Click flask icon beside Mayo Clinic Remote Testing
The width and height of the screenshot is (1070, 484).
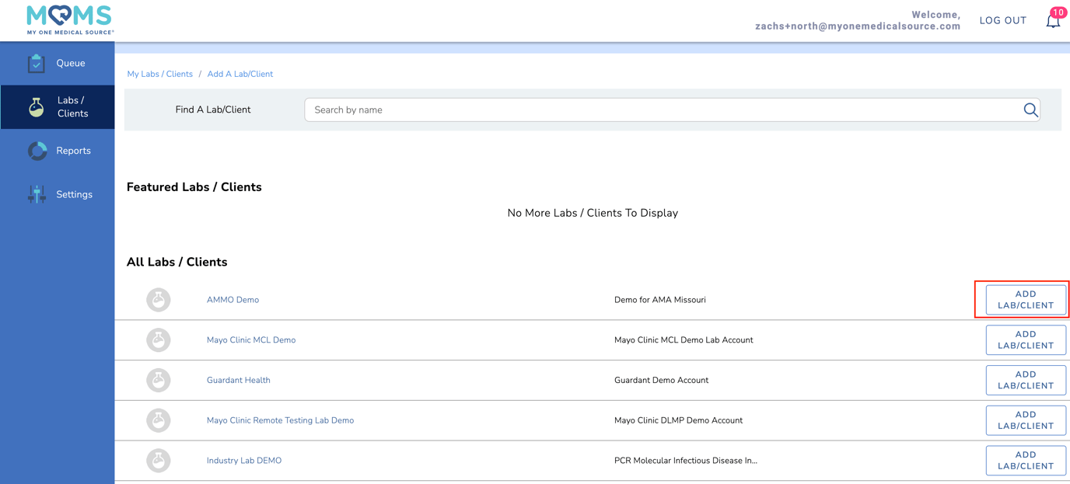click(x=159, y=420)
